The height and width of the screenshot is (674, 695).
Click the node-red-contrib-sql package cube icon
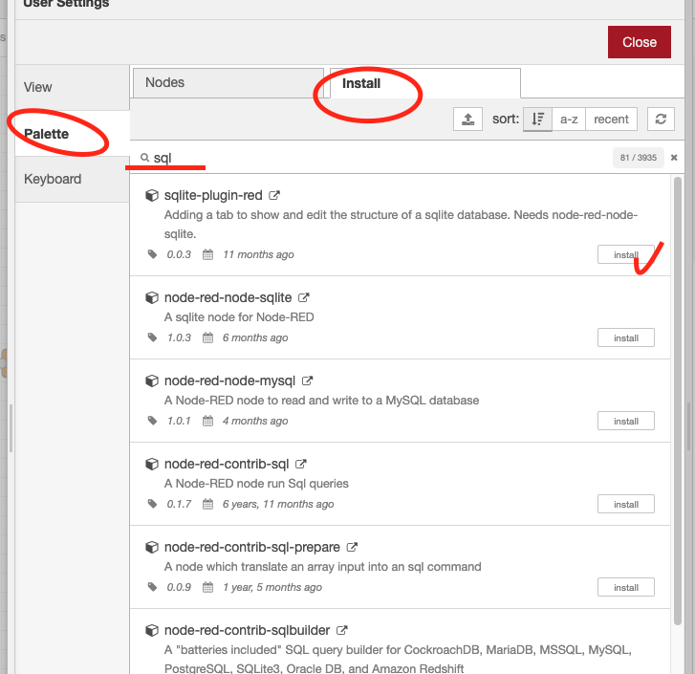tap(152, 464)
